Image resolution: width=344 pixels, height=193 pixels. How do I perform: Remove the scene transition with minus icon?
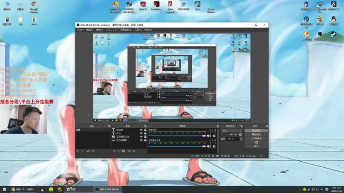(x=236, y=135)
